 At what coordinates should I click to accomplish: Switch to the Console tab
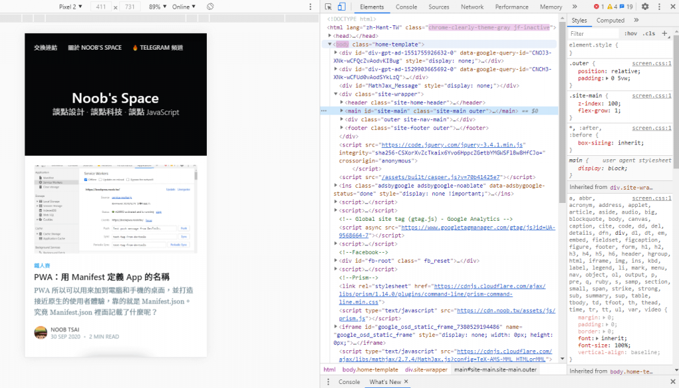406,7
